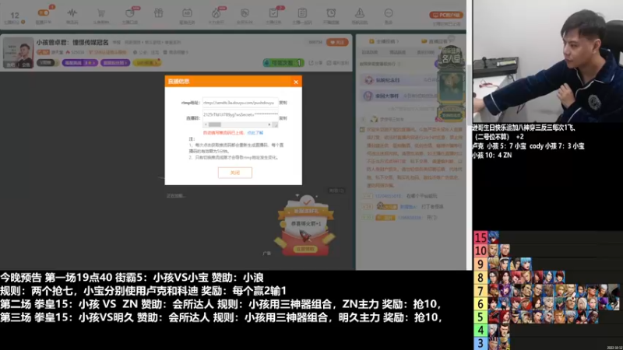Click the orange toggle-shaped icon with the badge
The height and width of the screenshot is (350, 623).
44,13
